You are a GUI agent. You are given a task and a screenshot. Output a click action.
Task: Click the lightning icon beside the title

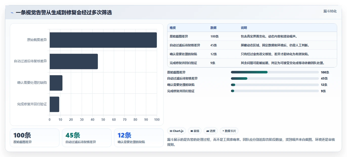pos(12,13)
